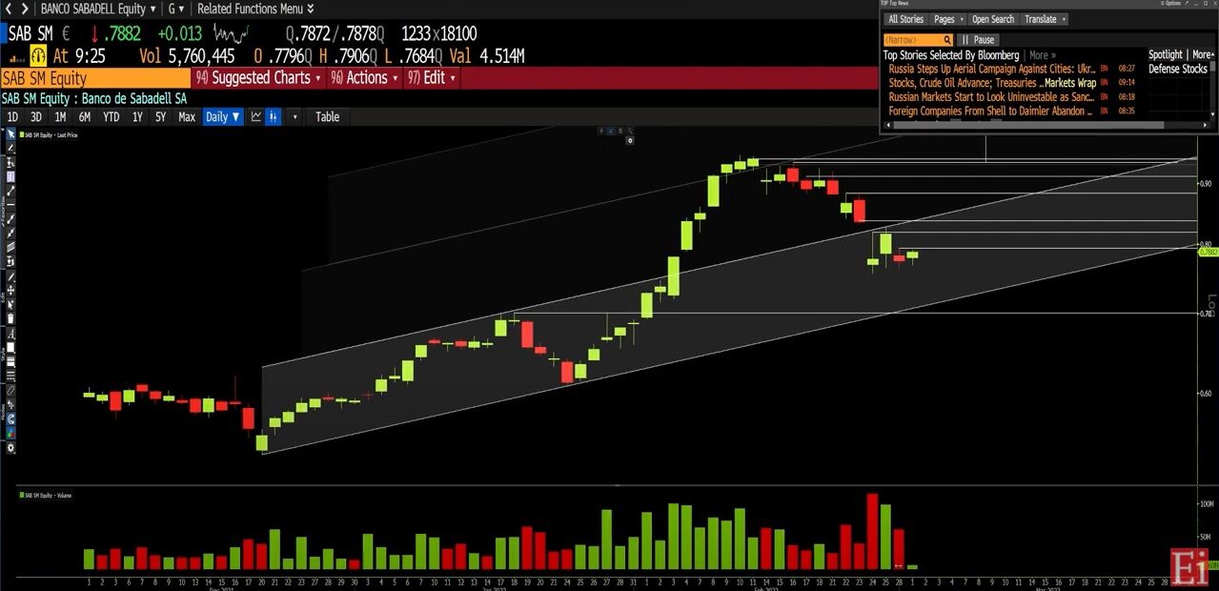This screenshot has height=591, width=1219.
Task: Open the 94) Suggested Charts dropdown
Action: [258, 78]
